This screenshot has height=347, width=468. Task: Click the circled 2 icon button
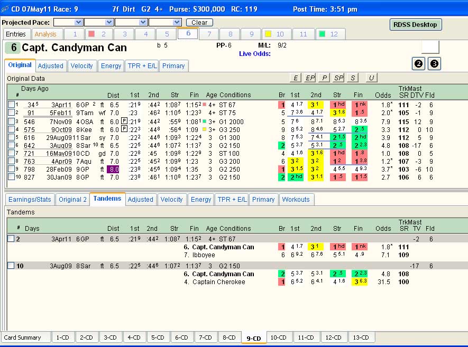coord(418,64)
